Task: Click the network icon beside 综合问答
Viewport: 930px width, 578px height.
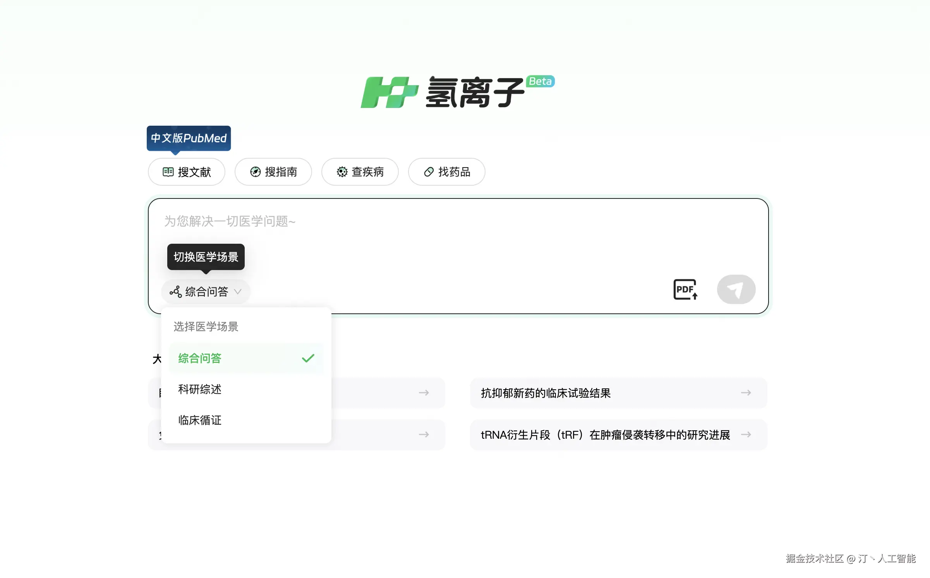Action: point(175,292)
